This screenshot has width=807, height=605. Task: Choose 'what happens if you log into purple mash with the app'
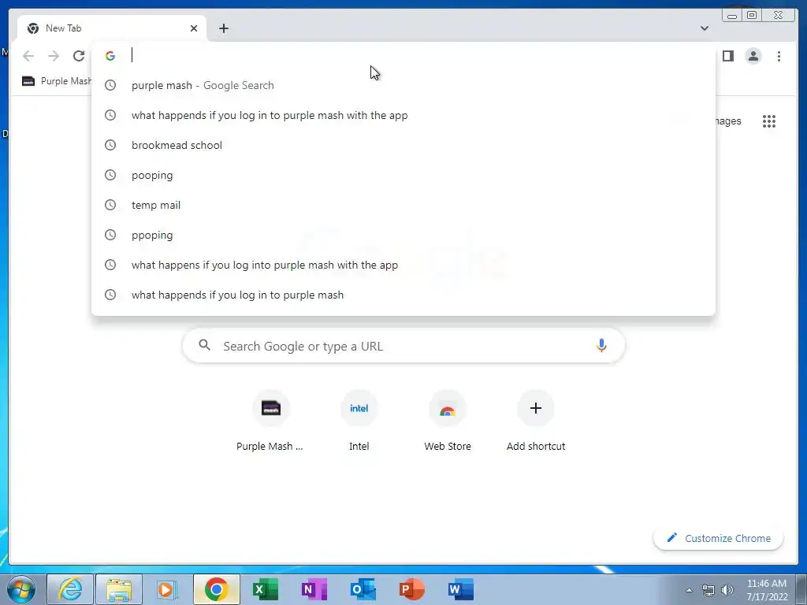(403, 265)
